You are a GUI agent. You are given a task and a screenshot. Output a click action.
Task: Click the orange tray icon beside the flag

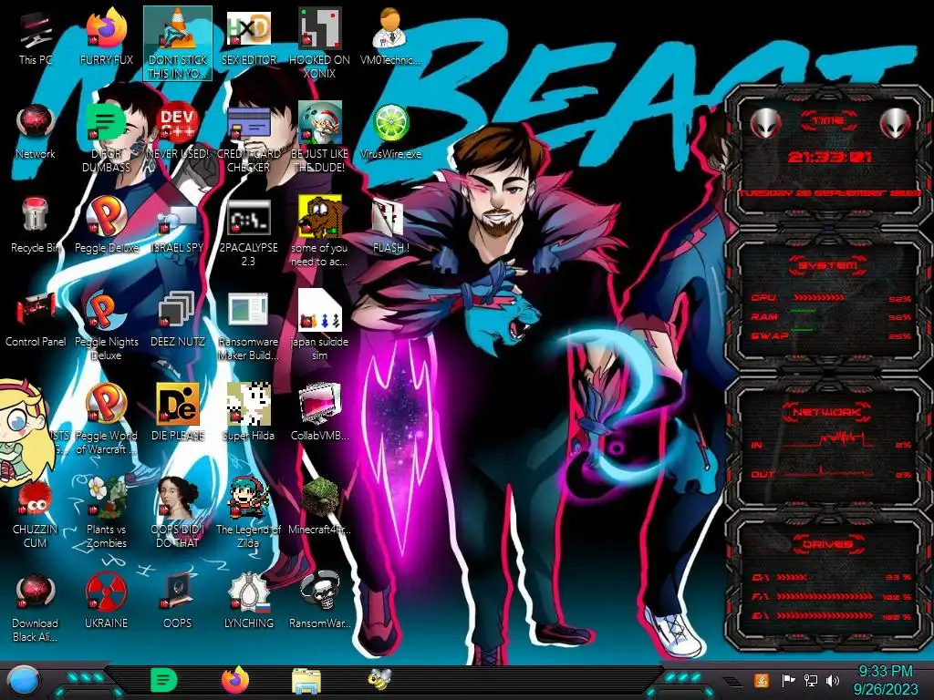762,680
